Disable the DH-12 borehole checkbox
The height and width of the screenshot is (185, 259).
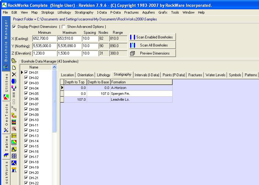point(26,130)
